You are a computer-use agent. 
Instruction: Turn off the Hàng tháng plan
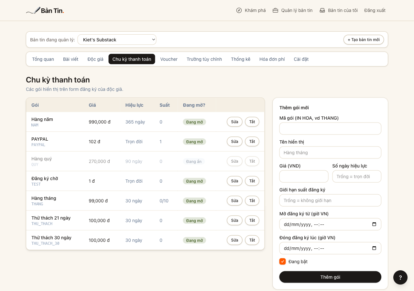[x=252, y=201]
